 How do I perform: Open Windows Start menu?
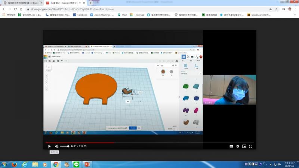click(4, 164)
